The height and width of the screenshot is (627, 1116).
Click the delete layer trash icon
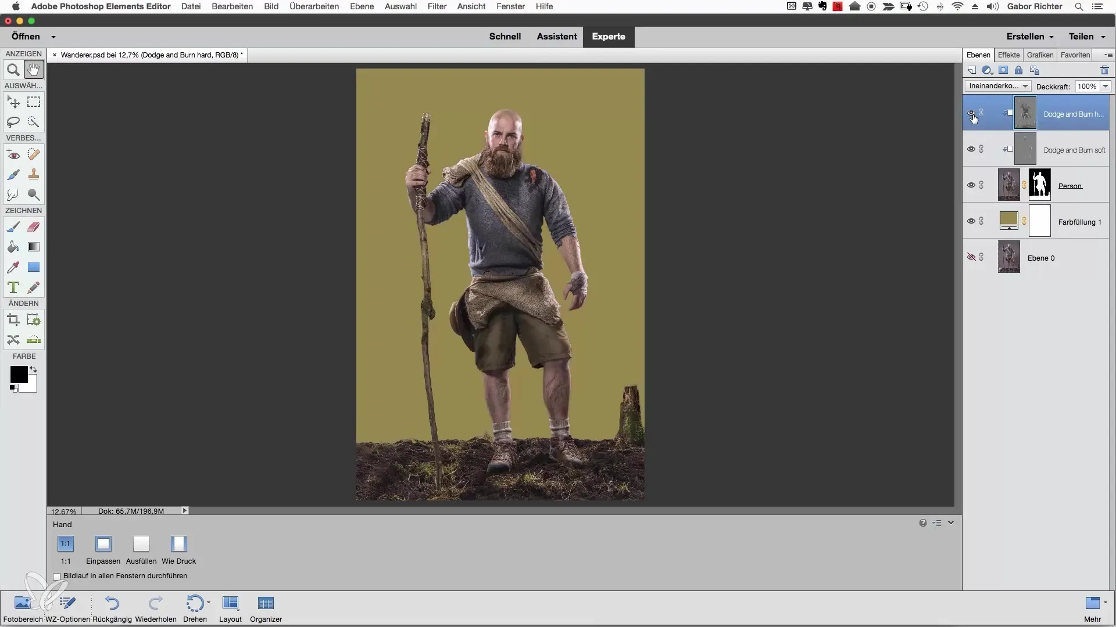tap(1104, 70)
